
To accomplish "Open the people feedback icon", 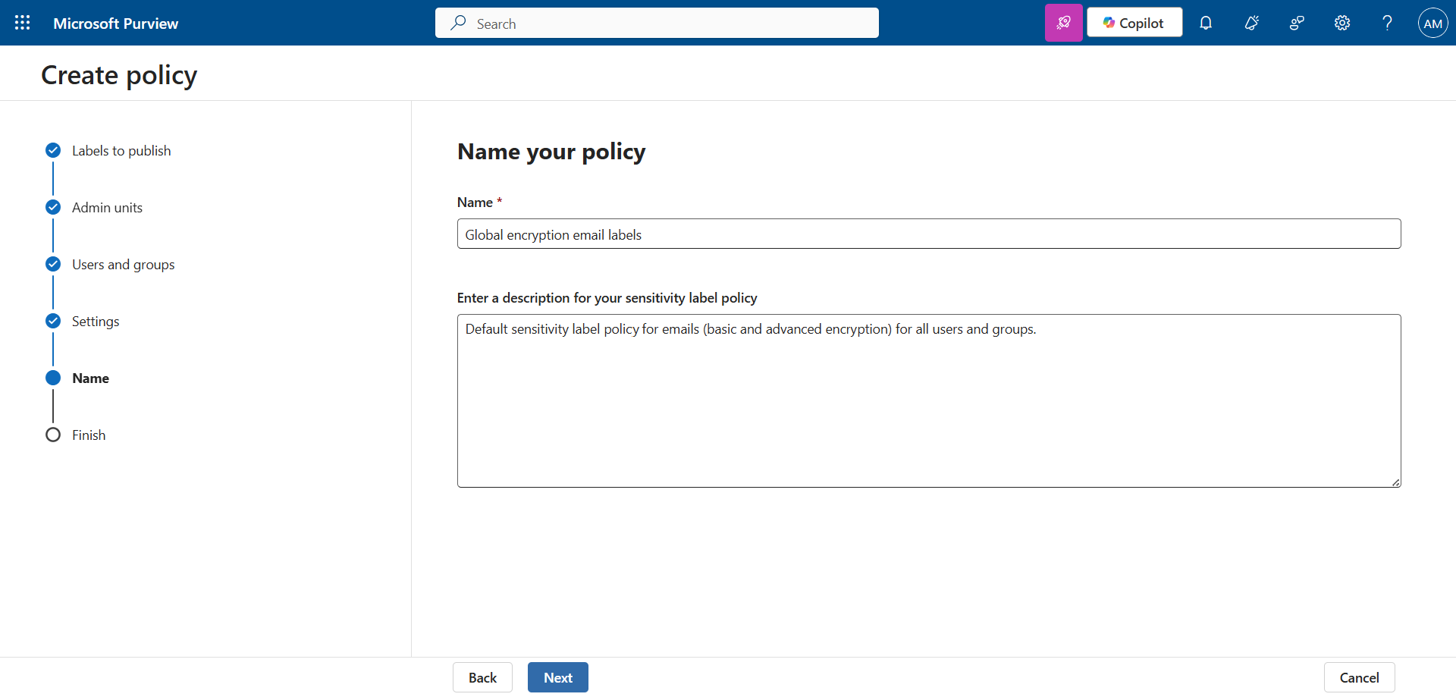I will click(1297, 23).
